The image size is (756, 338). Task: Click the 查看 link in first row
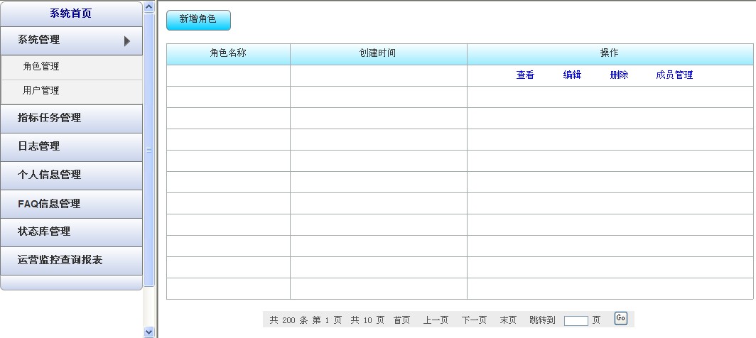525,75
